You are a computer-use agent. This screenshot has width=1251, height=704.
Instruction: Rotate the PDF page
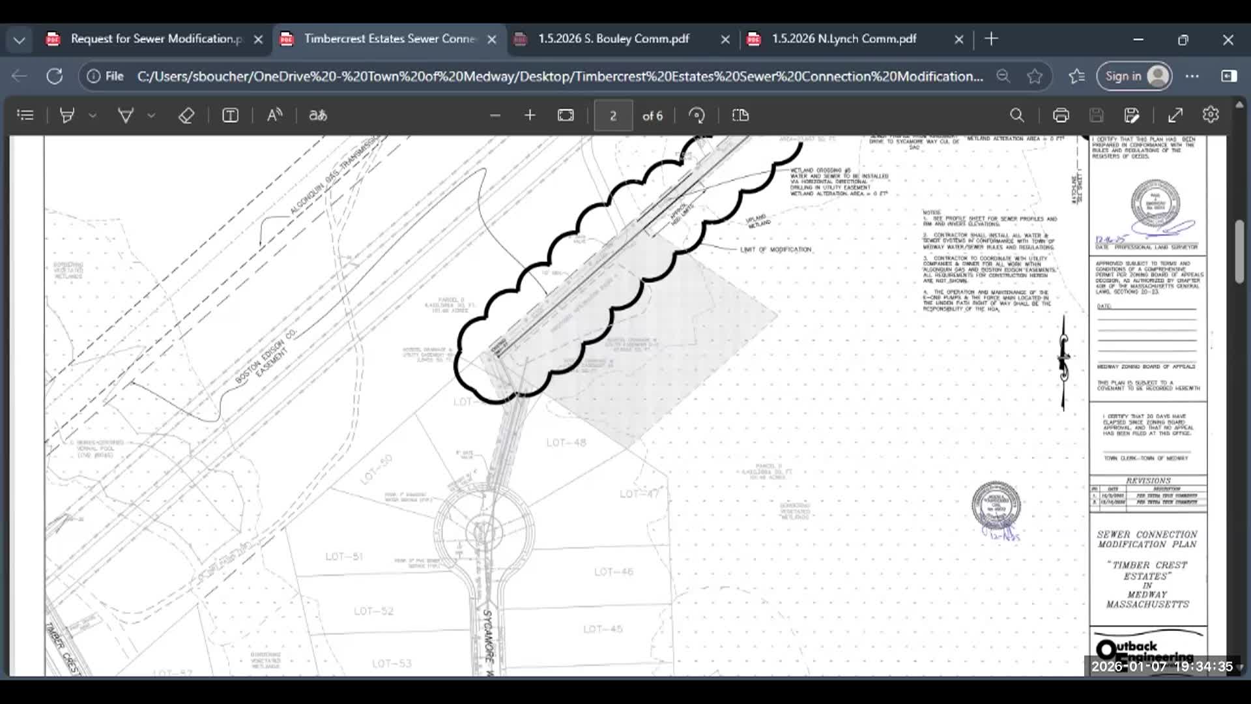coord(697,115)
